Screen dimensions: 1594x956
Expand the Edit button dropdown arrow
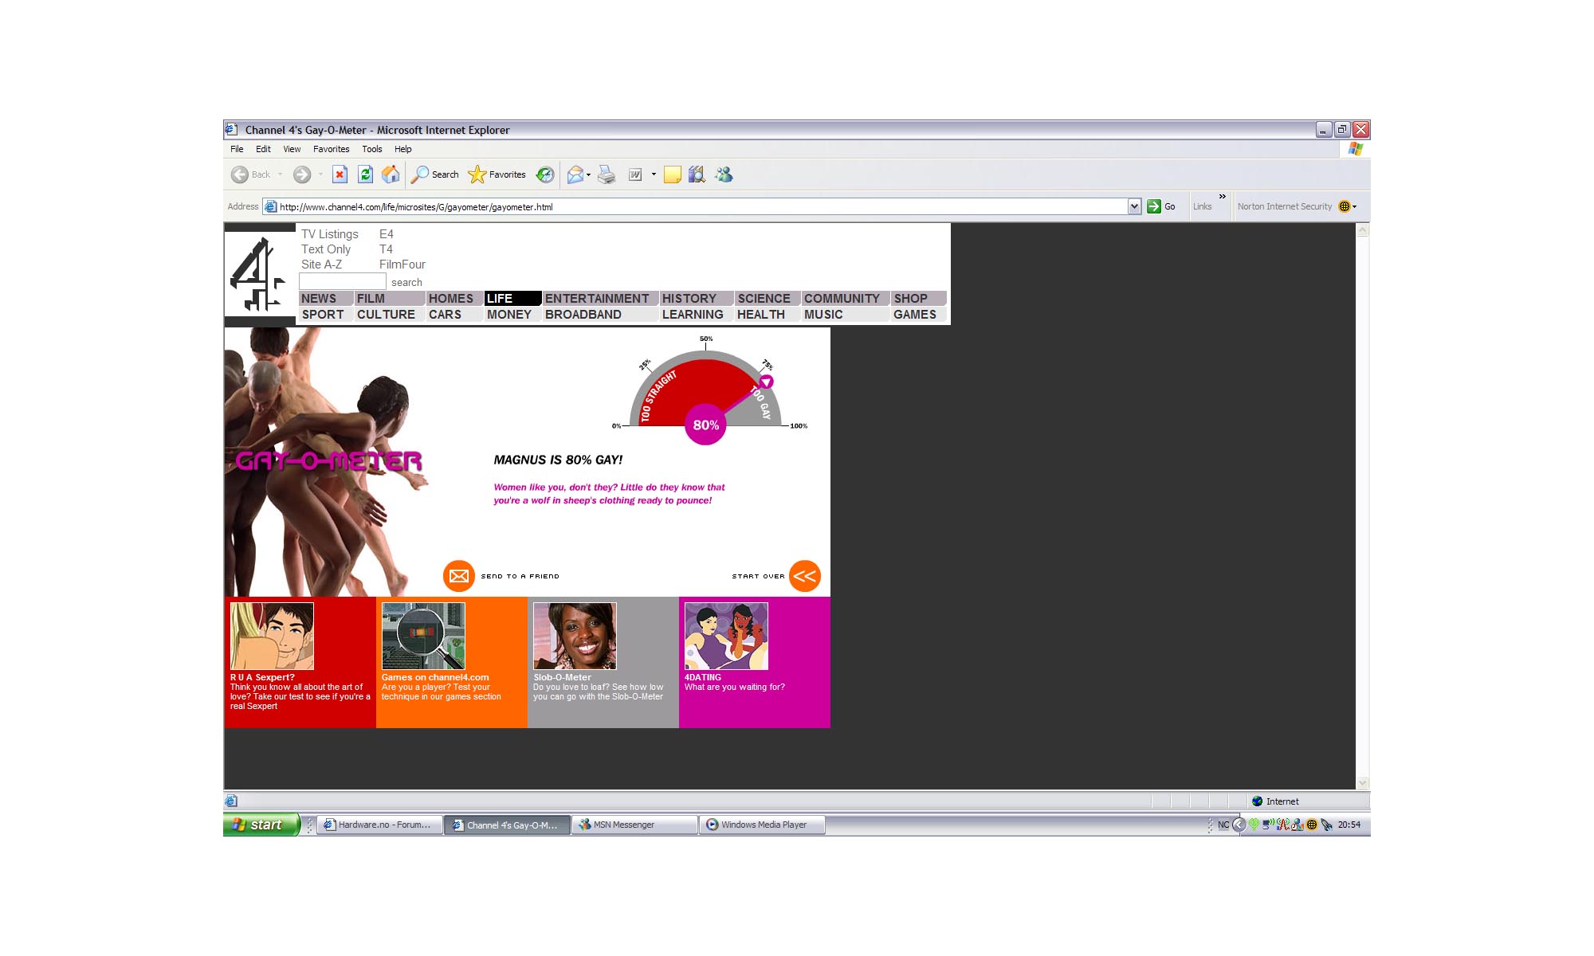click(x=654, y=174)
